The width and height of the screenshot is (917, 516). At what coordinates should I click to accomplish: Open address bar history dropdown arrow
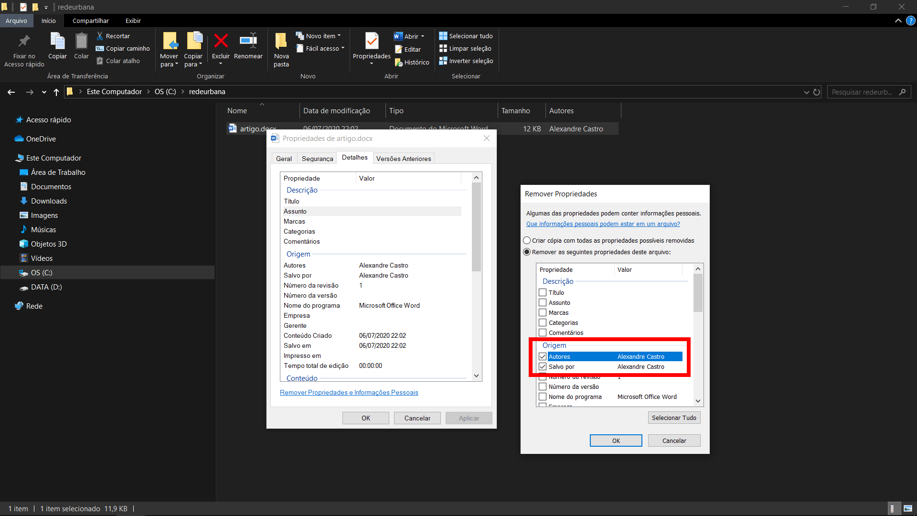[806, 92]
